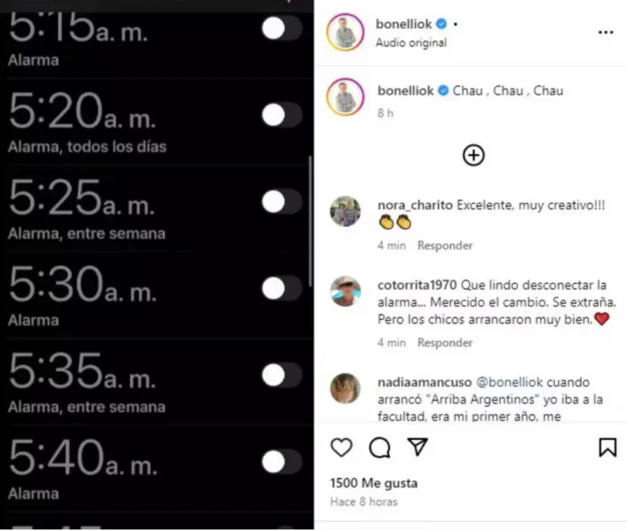Like the post with the heart icon
The height and width of the screenshot is (530, 627).
coord(342,447)
